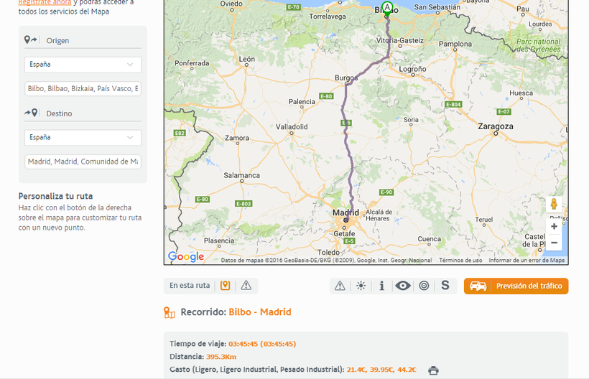The width and height of the screenshot is (589, 379).
Task: Click the map pin icon beside 'En esta ruta'
Action: tap(226, 286)
